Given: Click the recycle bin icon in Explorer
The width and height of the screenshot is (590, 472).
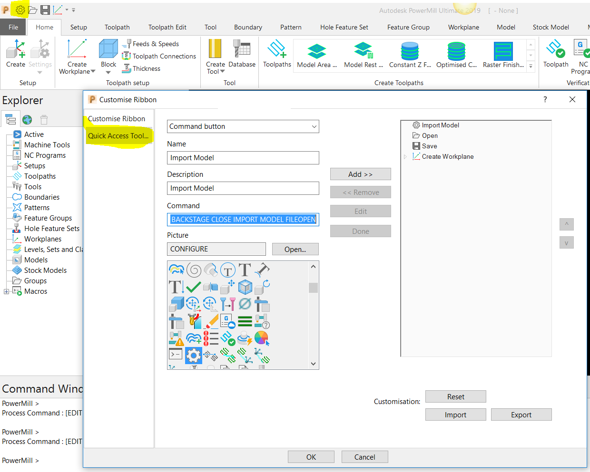Looking at the screenshot, I should tap(44, 119).
